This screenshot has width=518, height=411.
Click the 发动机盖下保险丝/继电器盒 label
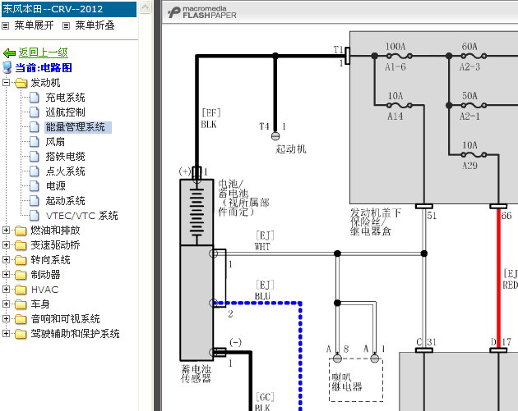click(x=376, y=222)
